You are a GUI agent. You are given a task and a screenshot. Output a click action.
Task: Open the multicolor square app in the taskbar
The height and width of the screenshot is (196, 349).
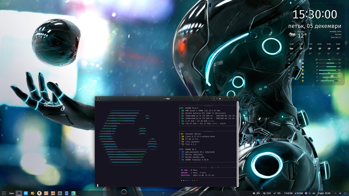pos(60,193)
